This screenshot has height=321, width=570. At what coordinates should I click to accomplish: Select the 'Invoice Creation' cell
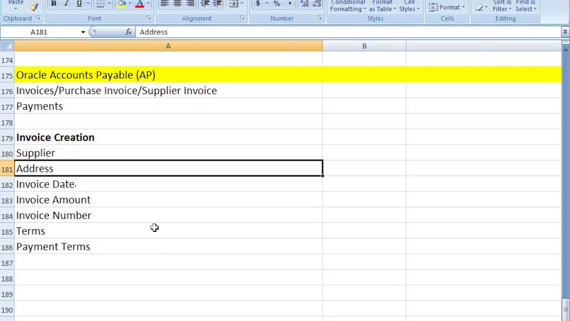click(168, 137)
